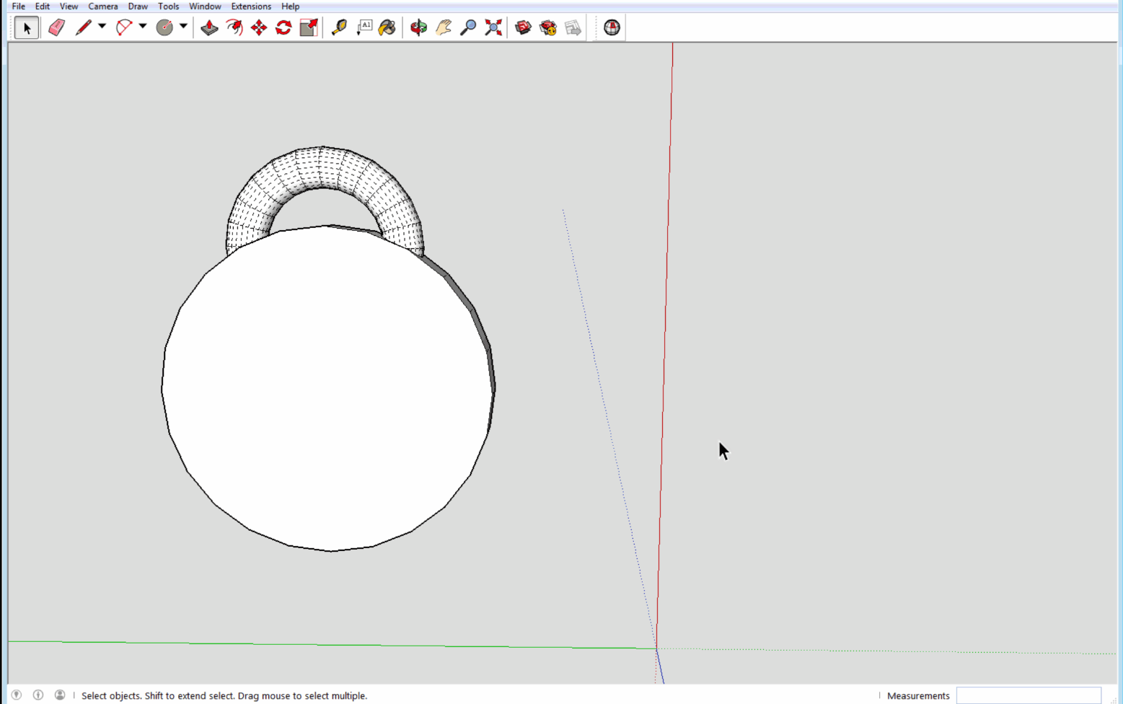The width and height of the screenshot is (1123, 704).
Task: Open the 3D Warehouse icon
Action: coord(523,27)
